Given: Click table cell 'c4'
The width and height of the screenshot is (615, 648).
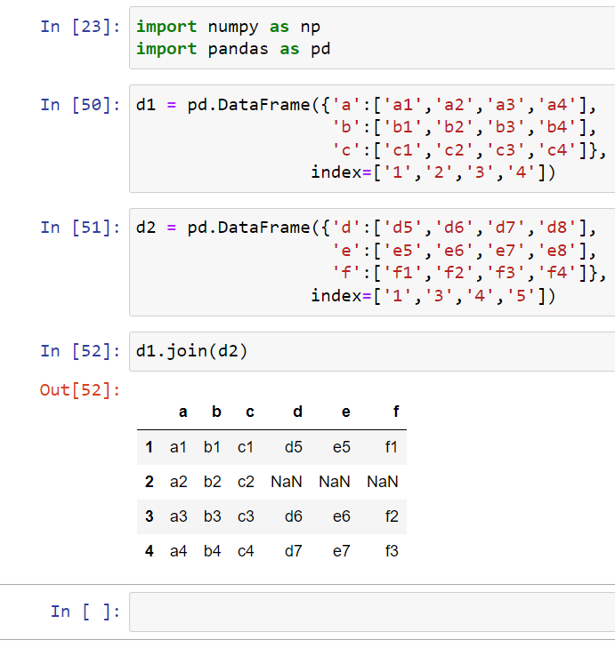Looking at the screenshot, I should [x=246, y=551].
